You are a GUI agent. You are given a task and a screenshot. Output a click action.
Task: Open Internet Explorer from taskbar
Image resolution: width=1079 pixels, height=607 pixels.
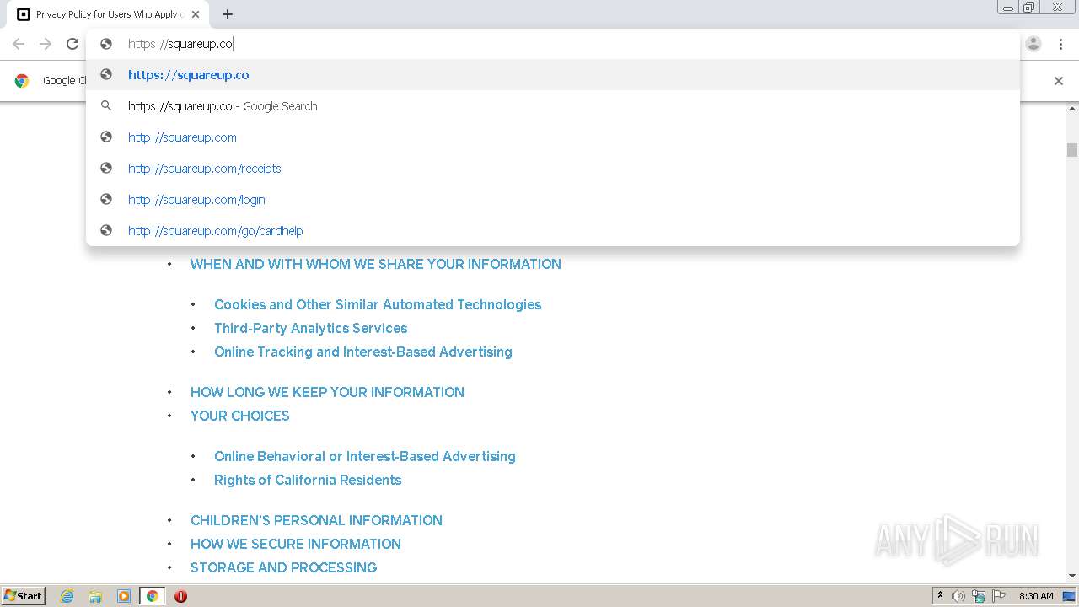(67, 596)
